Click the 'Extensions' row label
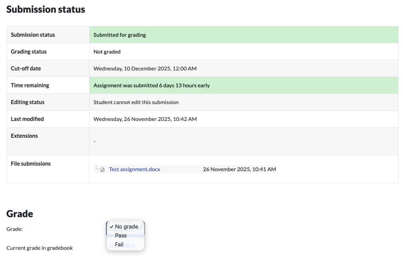 tap(24, 136)
